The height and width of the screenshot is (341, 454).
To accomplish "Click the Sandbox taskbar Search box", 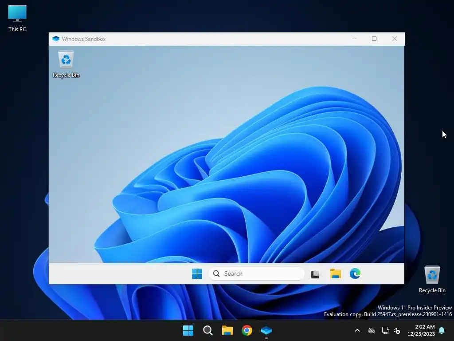I will pos(257,274).
